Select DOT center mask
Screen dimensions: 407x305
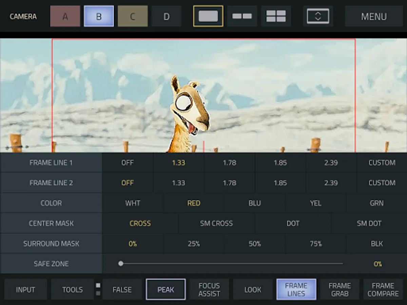click(x=293, y=223)
